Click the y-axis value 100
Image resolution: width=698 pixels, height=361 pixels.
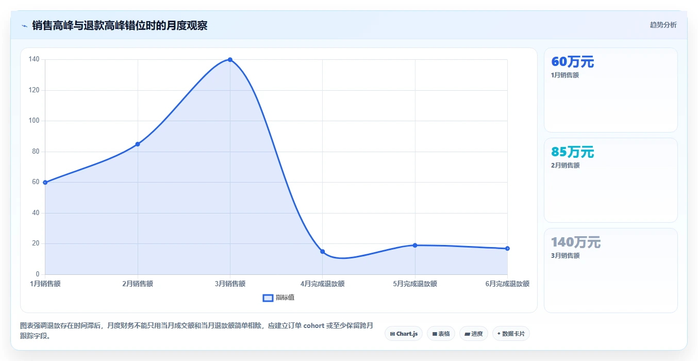(x=34, y=121)
